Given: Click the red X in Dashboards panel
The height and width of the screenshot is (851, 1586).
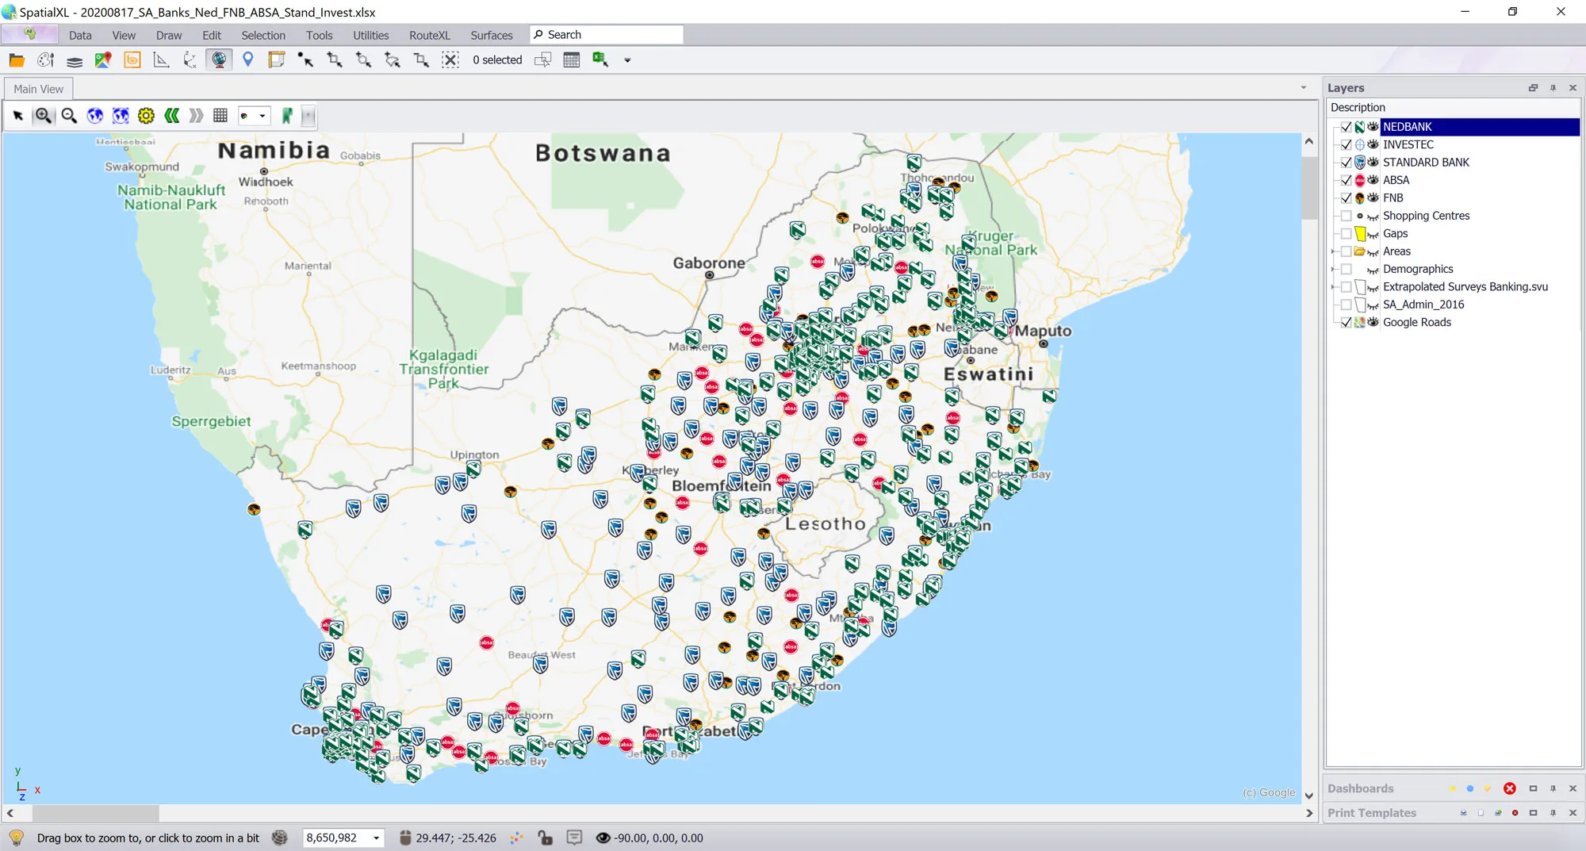Looking at the screenshot, I should tap(1510, 788).
